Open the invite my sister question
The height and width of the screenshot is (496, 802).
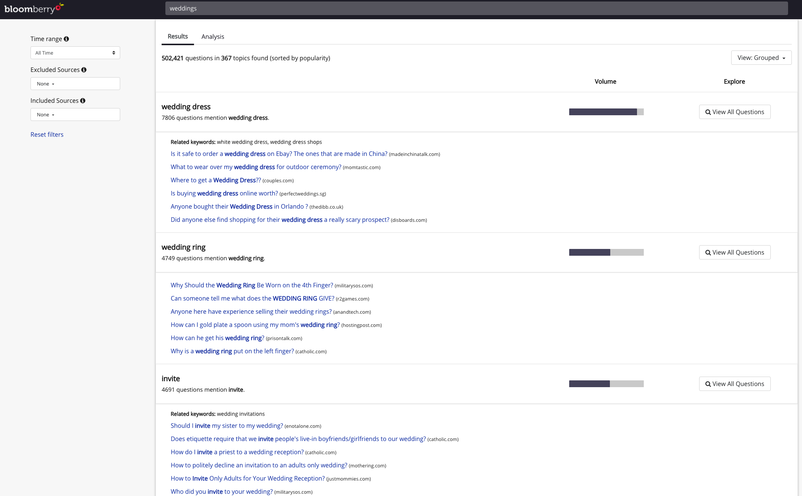coord(226,426)
